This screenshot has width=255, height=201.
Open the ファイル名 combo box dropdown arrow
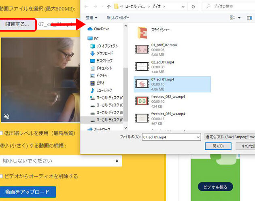pos(198,138)
